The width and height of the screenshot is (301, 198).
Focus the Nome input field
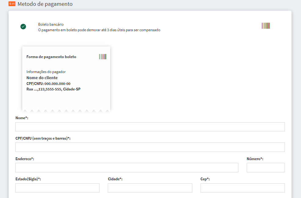(150, 127)
